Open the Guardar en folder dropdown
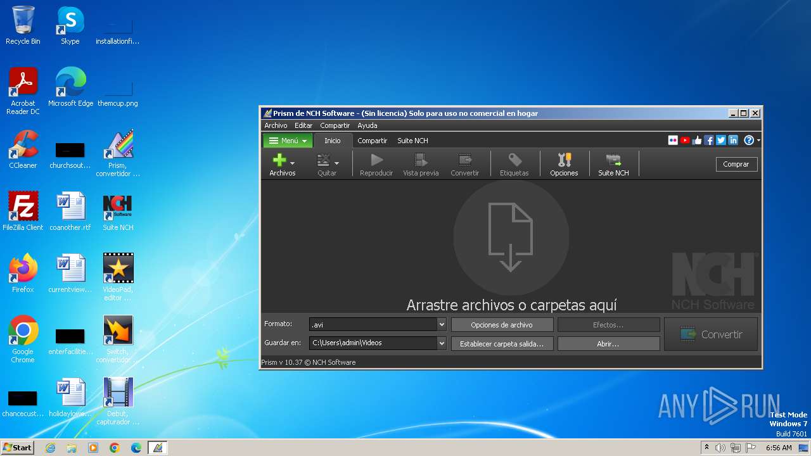The width and height of the screenshot is (811, 456). coord(442,343)
